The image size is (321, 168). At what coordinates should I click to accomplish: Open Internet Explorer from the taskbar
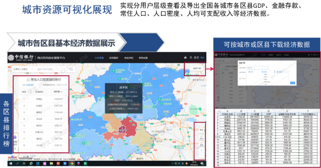point(31,163)
